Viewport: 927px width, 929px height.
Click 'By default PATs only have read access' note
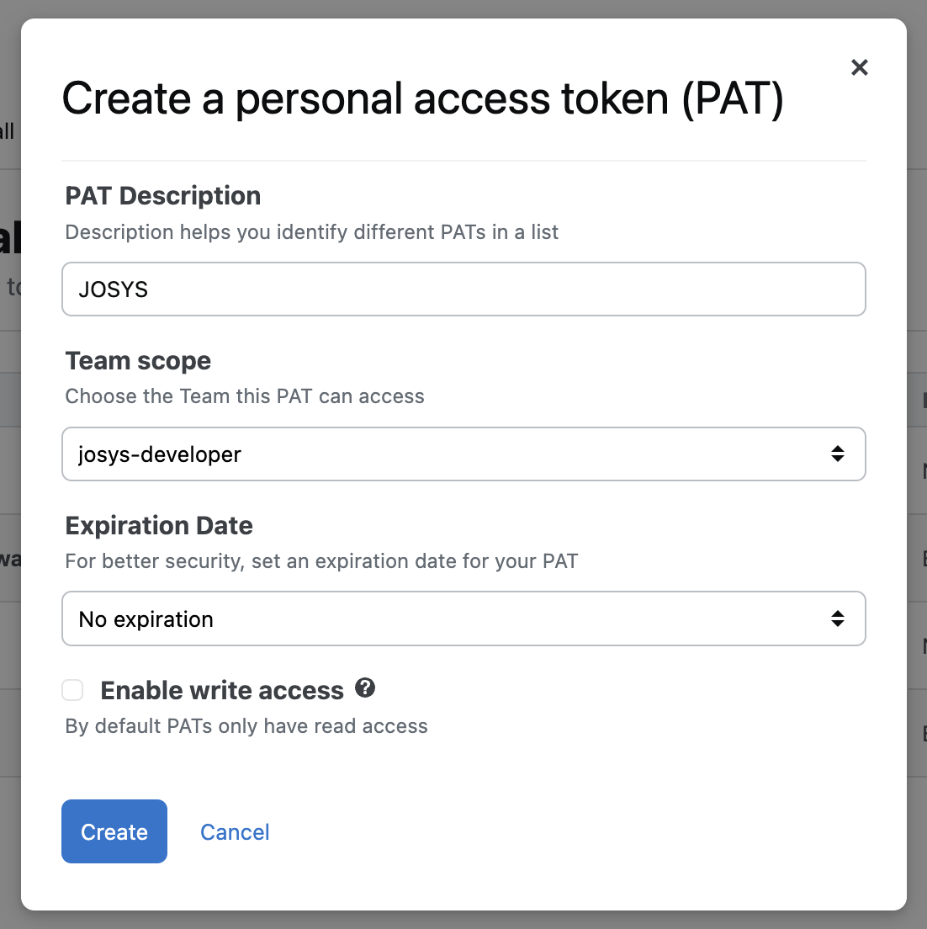click(246, 726)
